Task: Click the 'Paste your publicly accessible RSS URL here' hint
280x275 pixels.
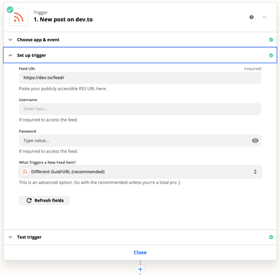Action: point(63,89)
